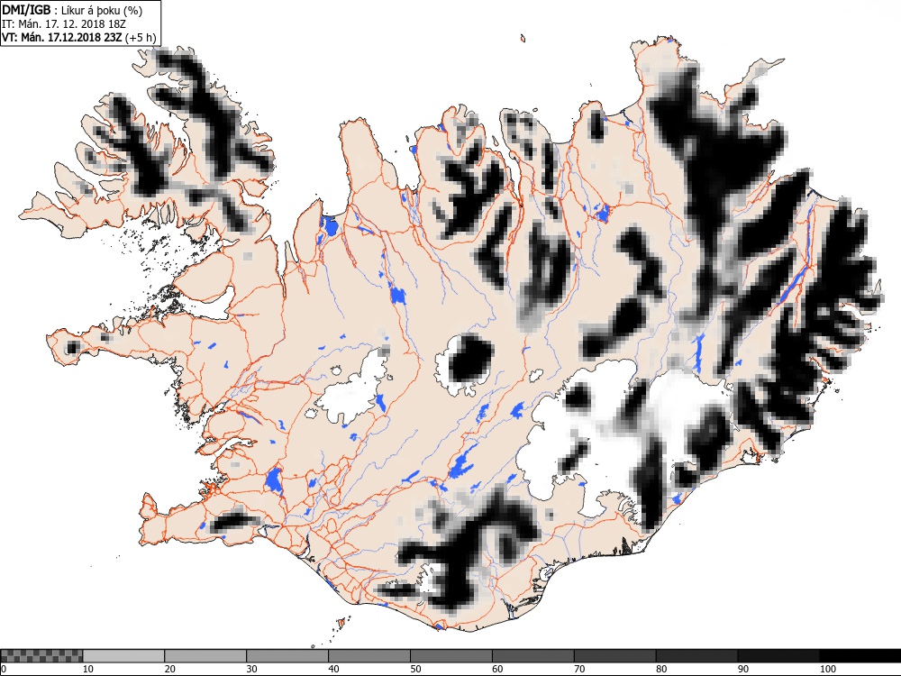Click the '90' label under the scale
Image resolution: width=901 pixels, height=676 pixels.
[743, 669]
